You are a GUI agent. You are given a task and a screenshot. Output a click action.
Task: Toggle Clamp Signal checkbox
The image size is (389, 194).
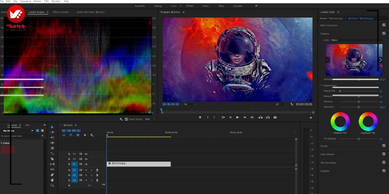click(126, 119)
